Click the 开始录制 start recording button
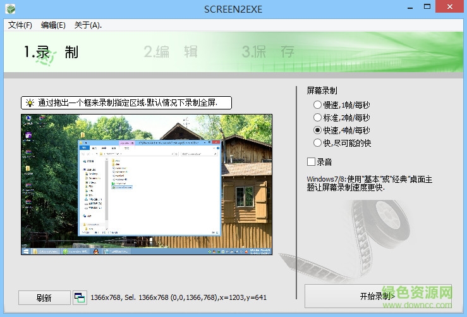467x317 pixels. pyautogui.click(x=377, y=296)
